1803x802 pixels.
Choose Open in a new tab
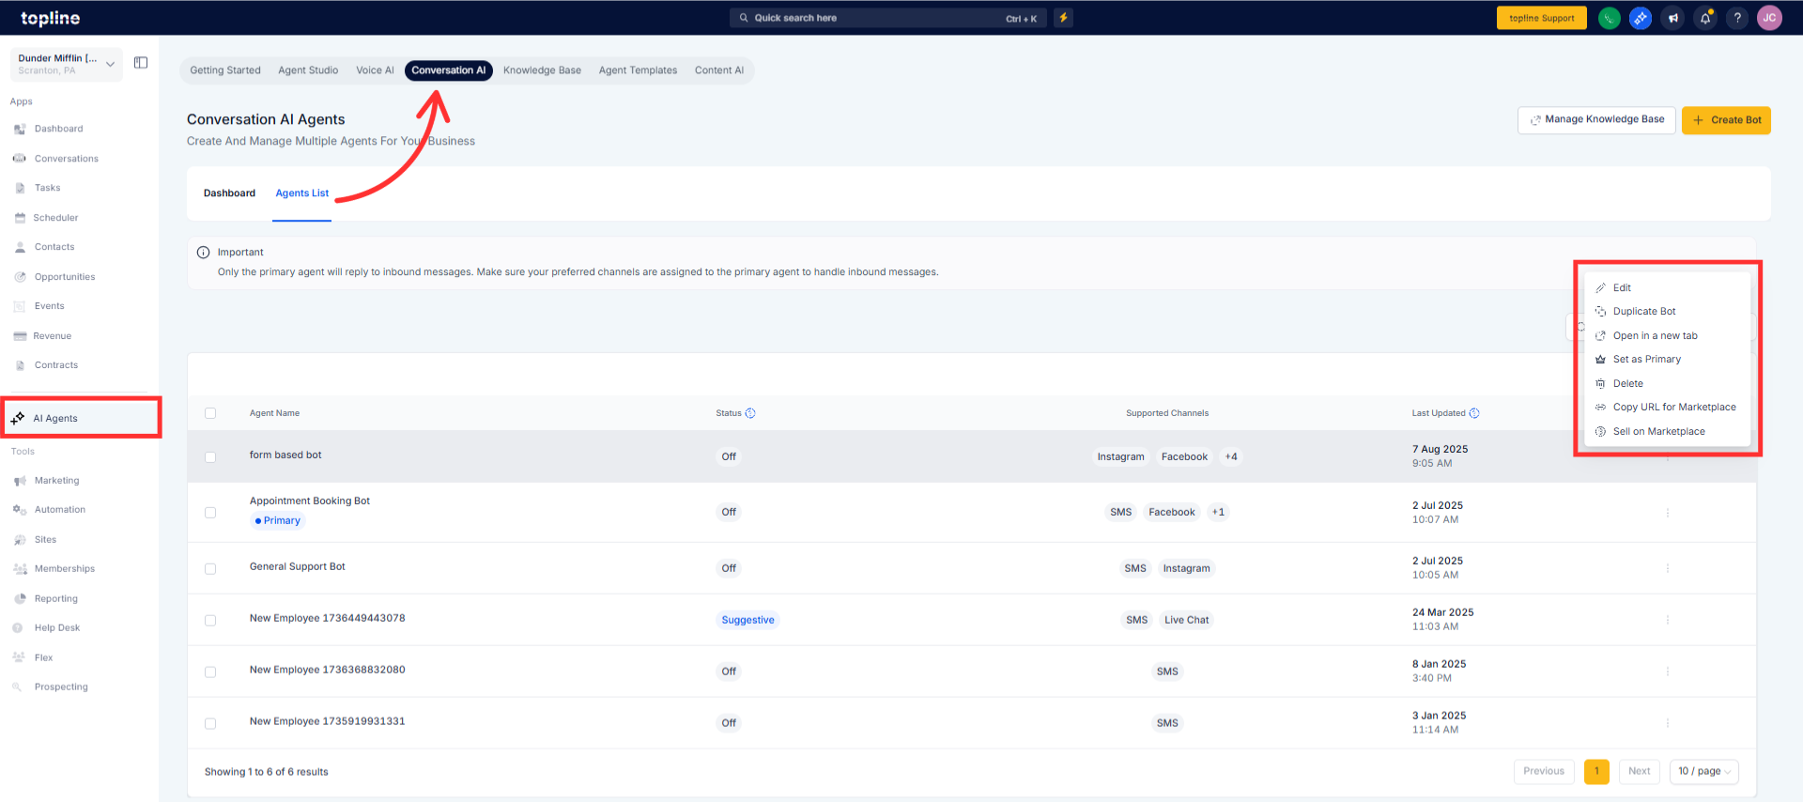click(x=1667, y=336)
